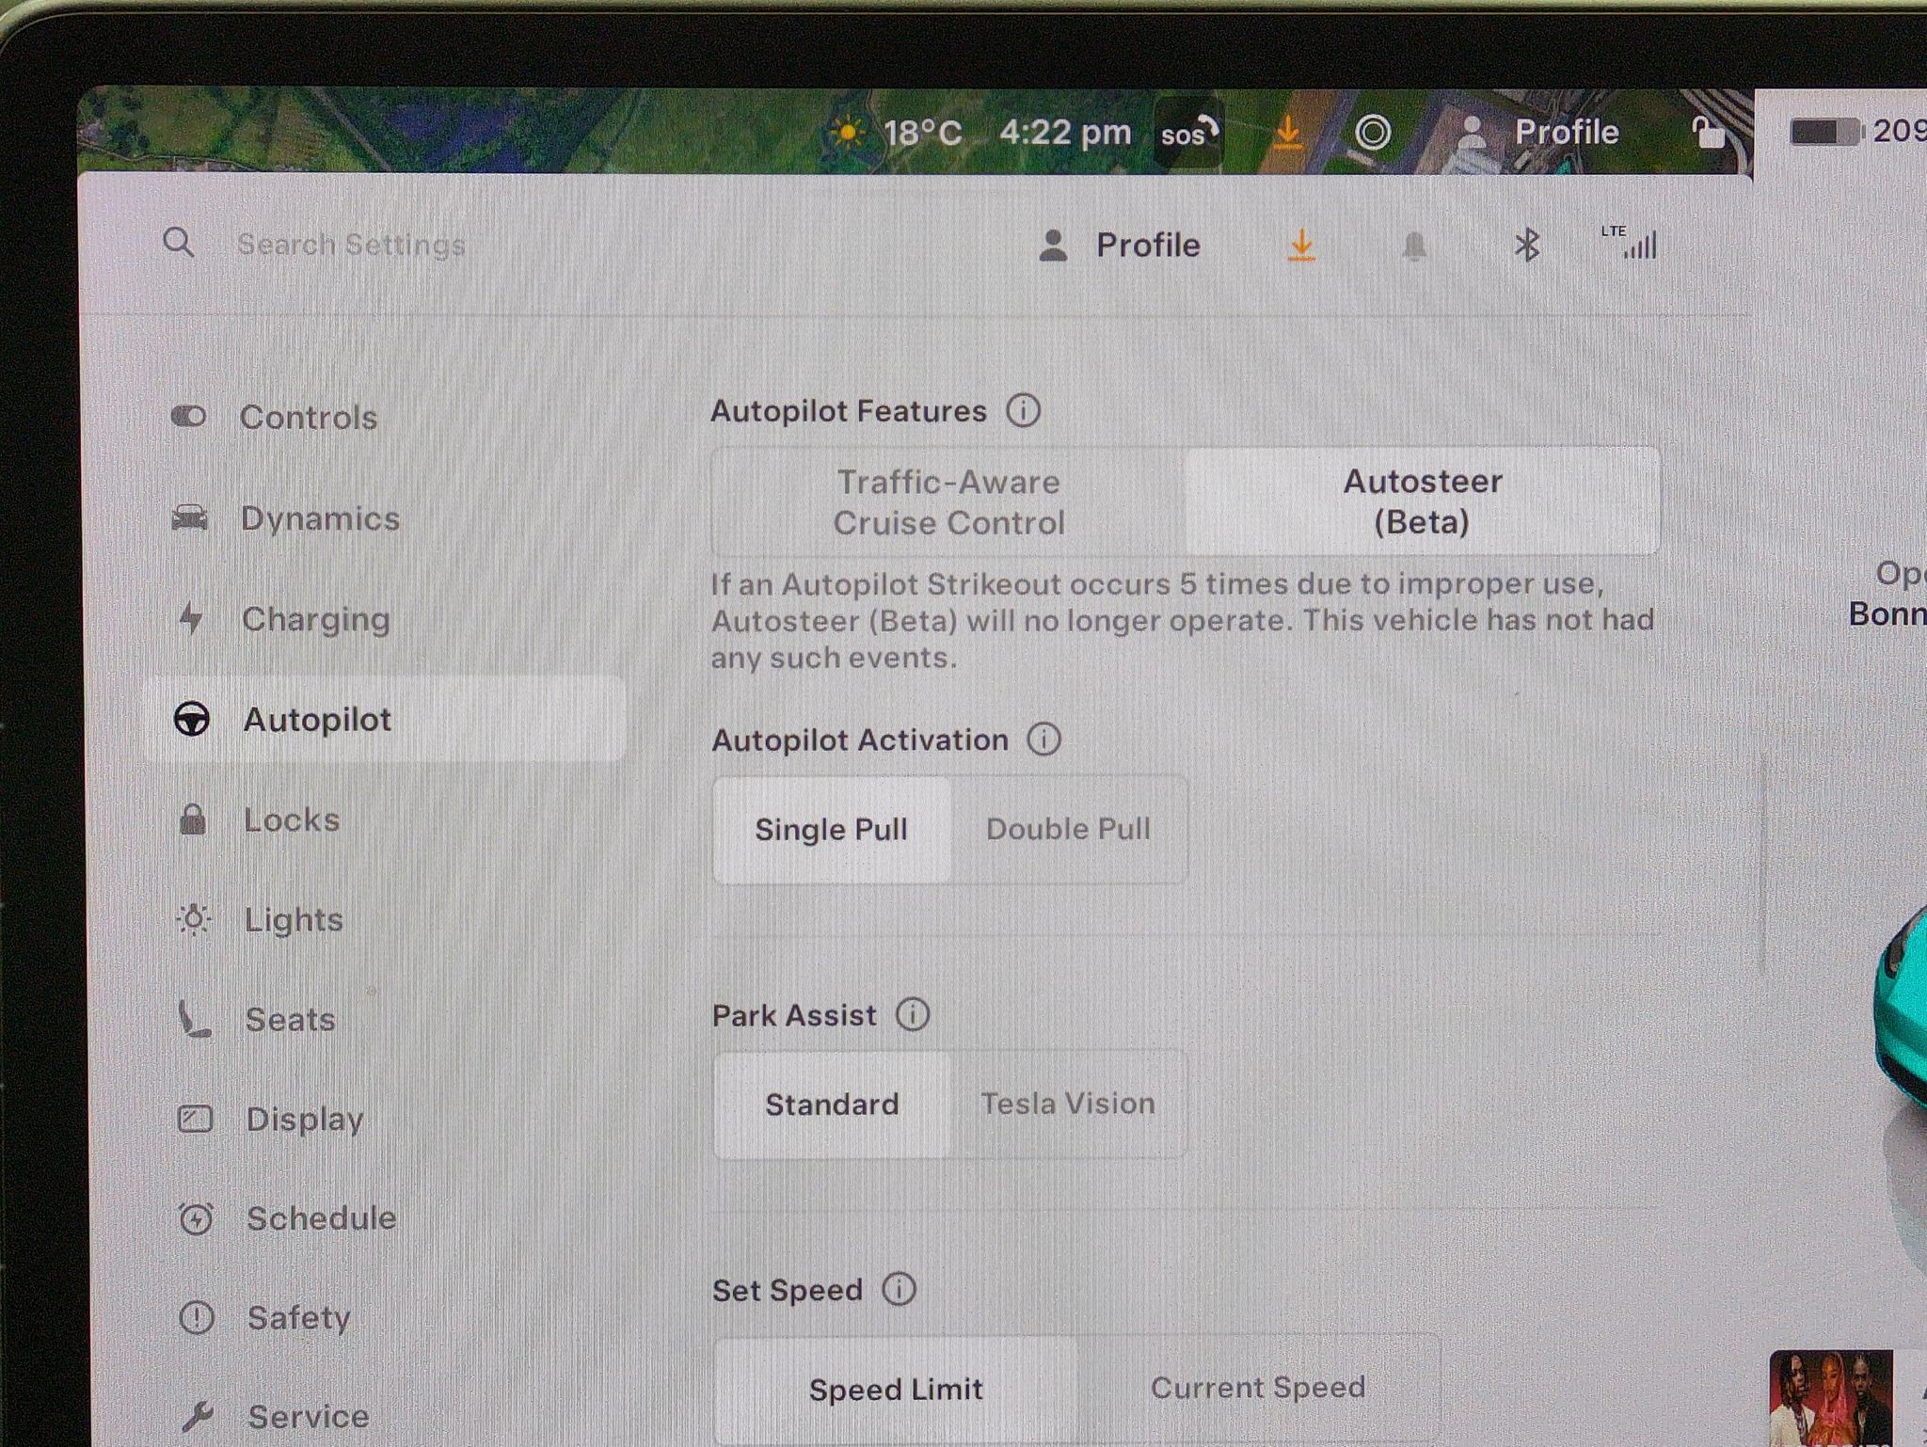Click the Seats seat icon
Viewport: 1927px width, 1447px height.
tap(195, 1020)
